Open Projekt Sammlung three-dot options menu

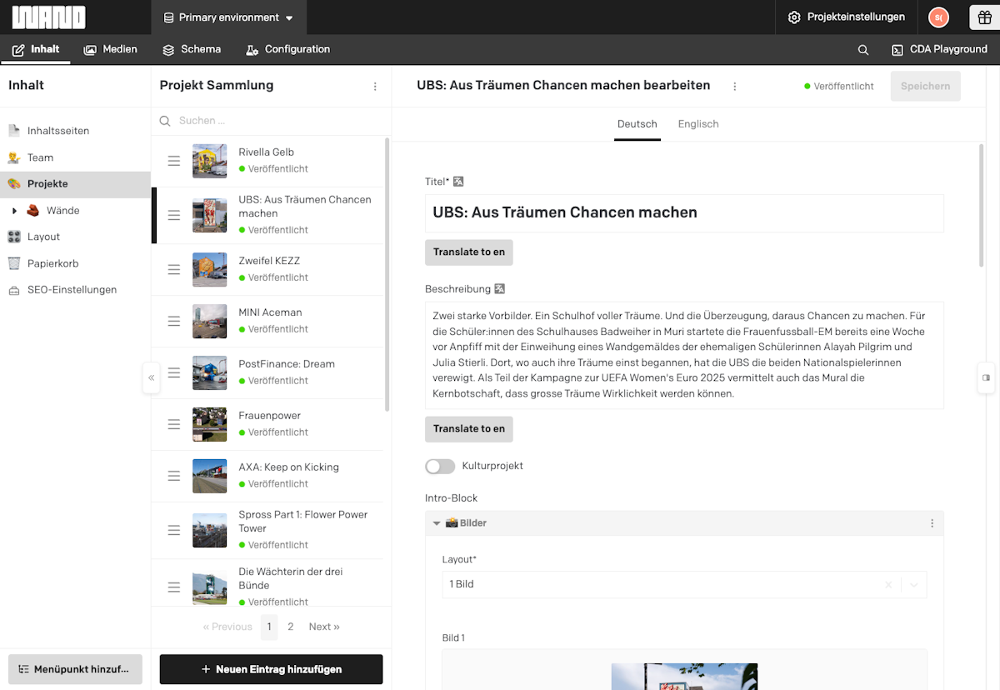point(375,86)
